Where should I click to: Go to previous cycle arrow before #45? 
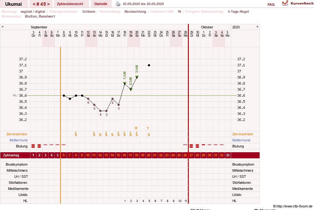pos(34,4)
